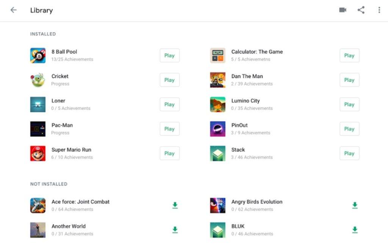Viewport: 388px width, 246px height.
Task: Play the Cricket game
Action: tap(169, 80)
